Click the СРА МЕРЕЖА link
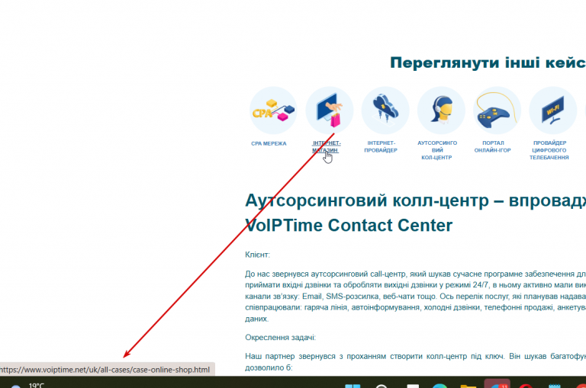586x388 pixels. pyautogui.click(x=269, y=143)
